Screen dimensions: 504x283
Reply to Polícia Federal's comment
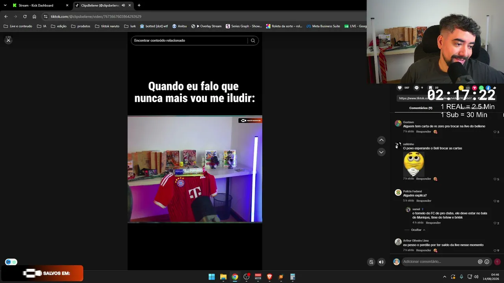click(x=424, y=201)
